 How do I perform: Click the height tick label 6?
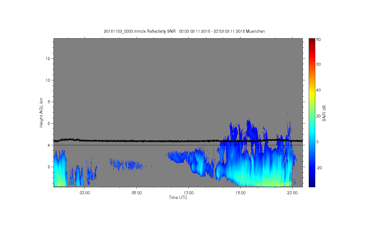pos(49,123)
